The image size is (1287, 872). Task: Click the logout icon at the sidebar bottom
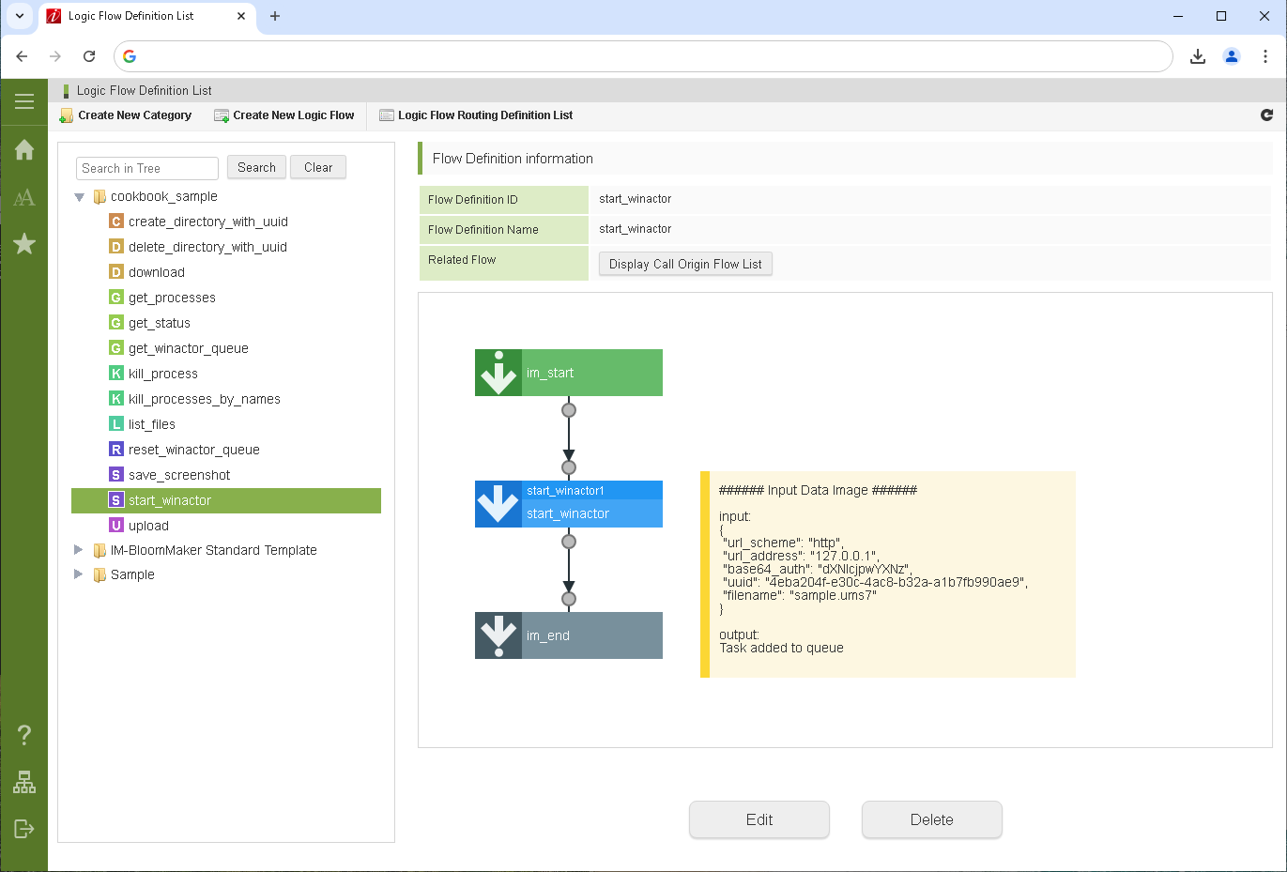24,828
